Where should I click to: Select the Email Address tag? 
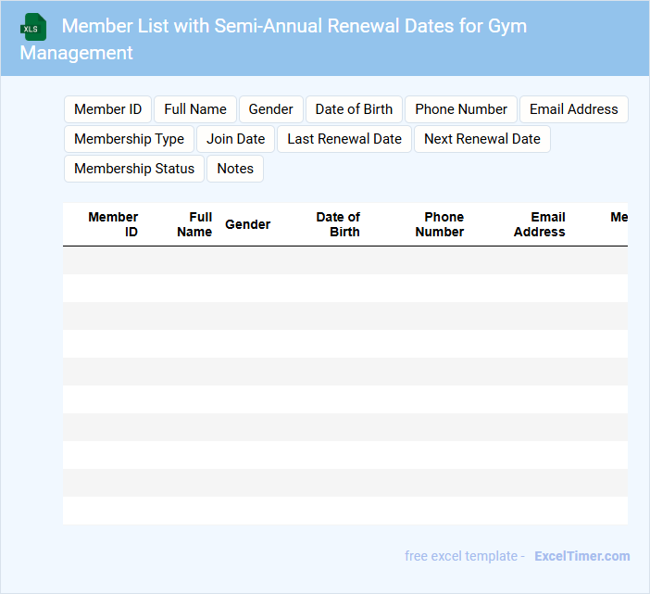click(573, 109)
